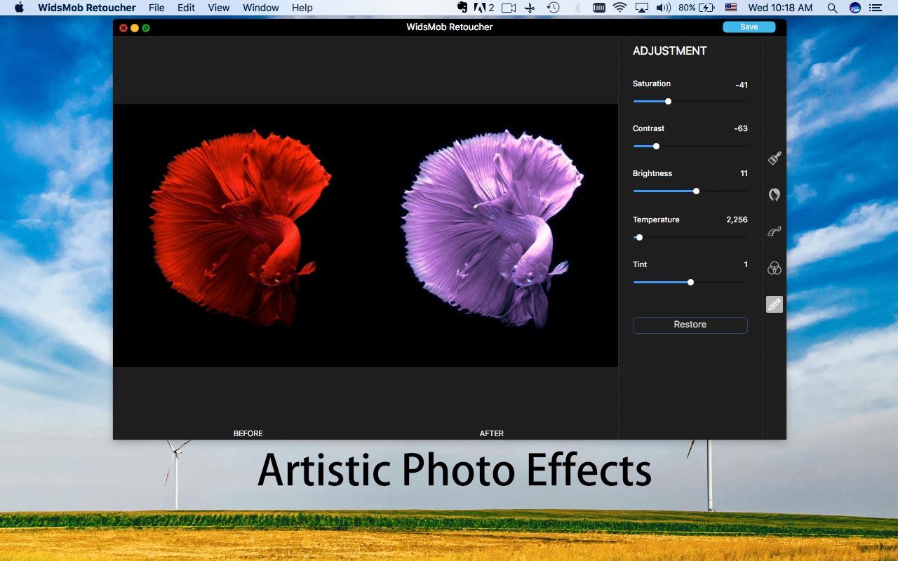Open Evernote elephant icon in menu bar
The height and width of the screenshot is (561, 898).
click(462, 8)
